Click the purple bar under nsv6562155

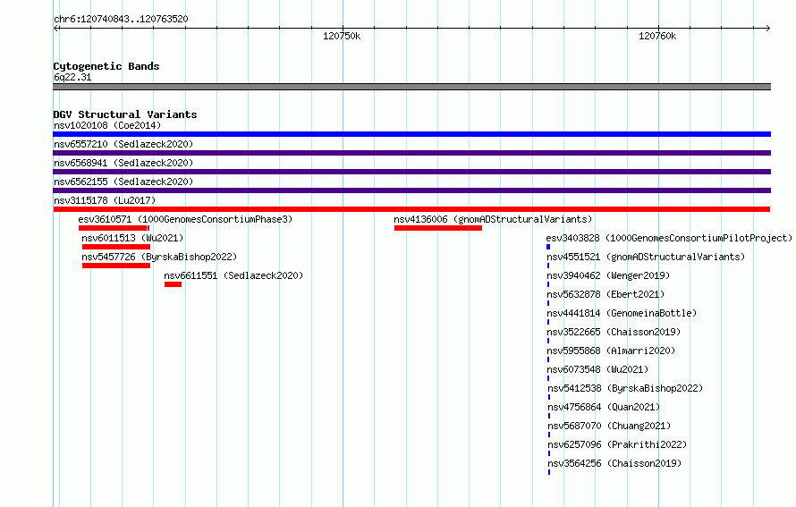click(411, 190)
